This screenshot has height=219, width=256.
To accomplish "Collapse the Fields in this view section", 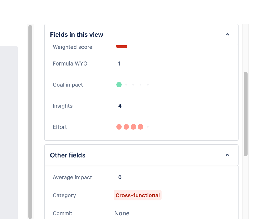I will (x=227, y=34).
